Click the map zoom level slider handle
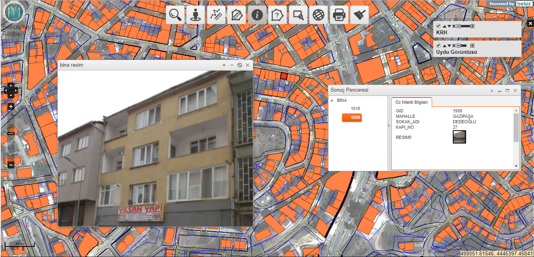The height and width of the screenshot is (257, 534). (x=11, y=133)
